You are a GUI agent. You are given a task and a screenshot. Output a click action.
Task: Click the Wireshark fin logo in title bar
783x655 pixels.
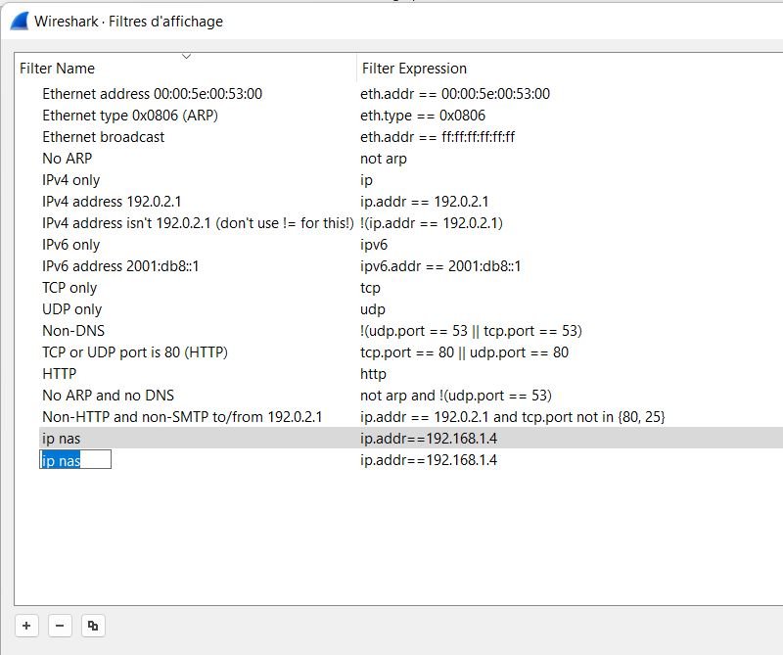[x=20, y=22]
